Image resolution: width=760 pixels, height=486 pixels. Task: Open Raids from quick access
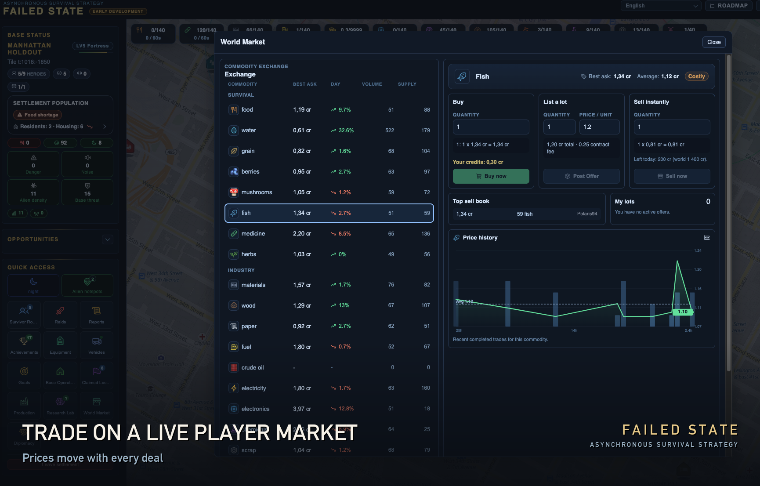[60, 315]
